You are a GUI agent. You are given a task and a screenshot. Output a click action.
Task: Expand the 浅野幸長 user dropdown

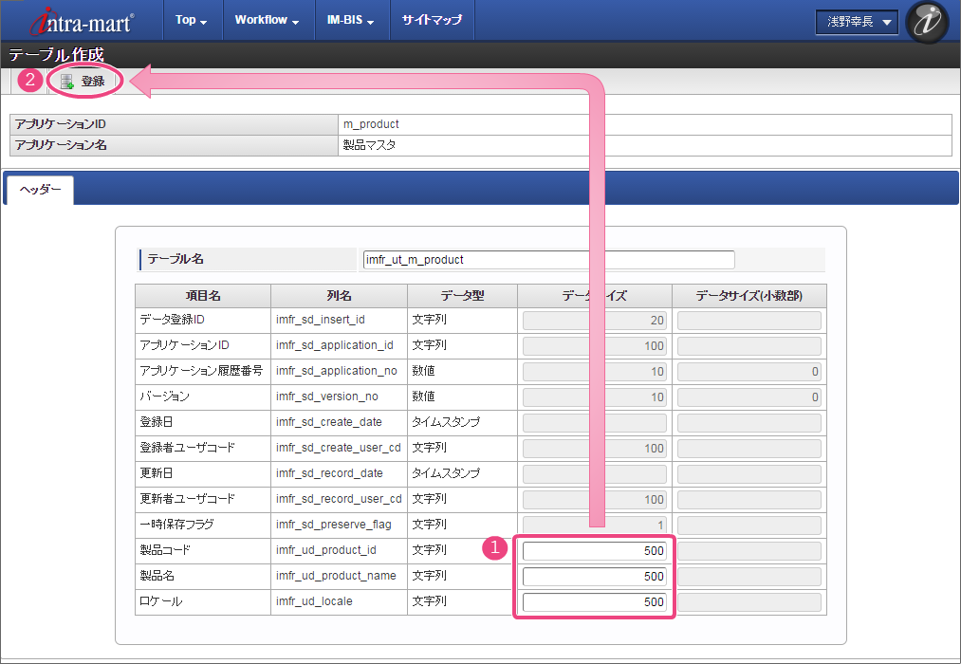click(x=857, y=22)
